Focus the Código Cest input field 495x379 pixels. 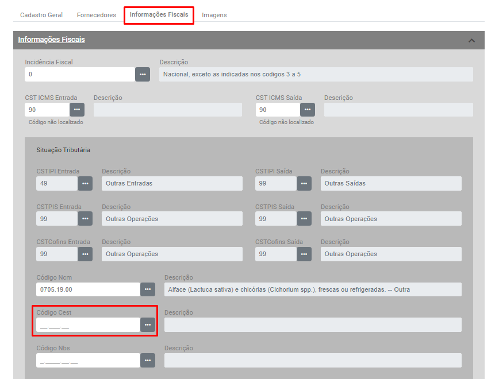pyautogui.click(x=88, y=325)
